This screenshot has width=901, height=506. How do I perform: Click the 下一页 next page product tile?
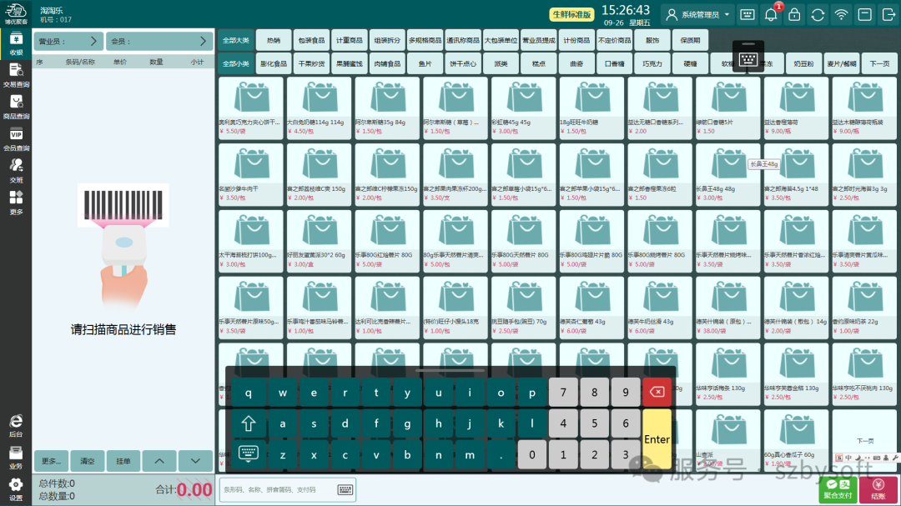pyautogui.click(x=865, y=440)
